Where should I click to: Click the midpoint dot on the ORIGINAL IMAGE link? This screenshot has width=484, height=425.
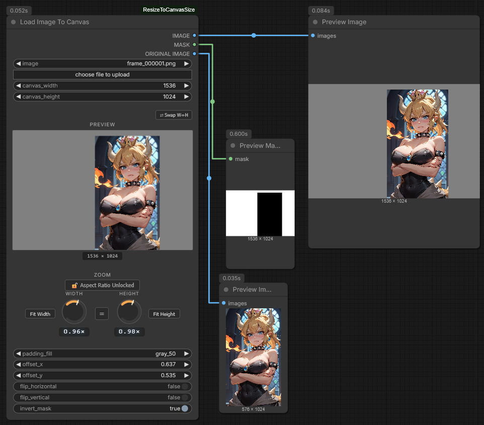(209, 178)
